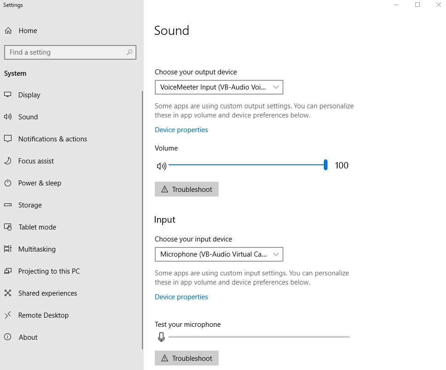Click the Shared experiences icon
This screenshot has height=370, width=446.
(8, 293)
